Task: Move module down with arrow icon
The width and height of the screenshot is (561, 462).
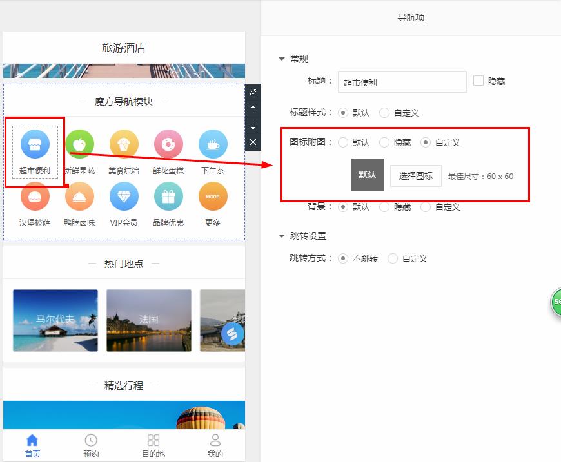Action: 253,126
